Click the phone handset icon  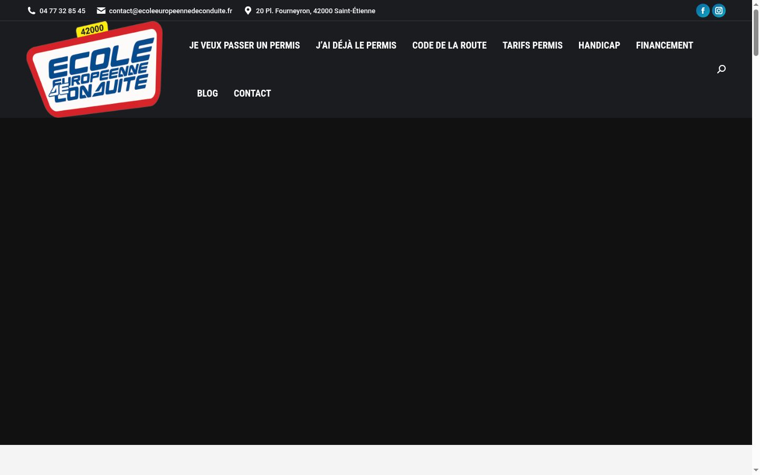pos(32,11)
